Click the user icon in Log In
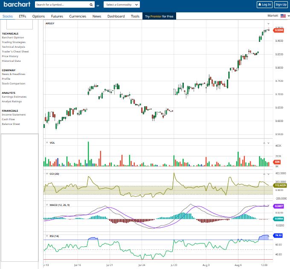 coord(260,4)
